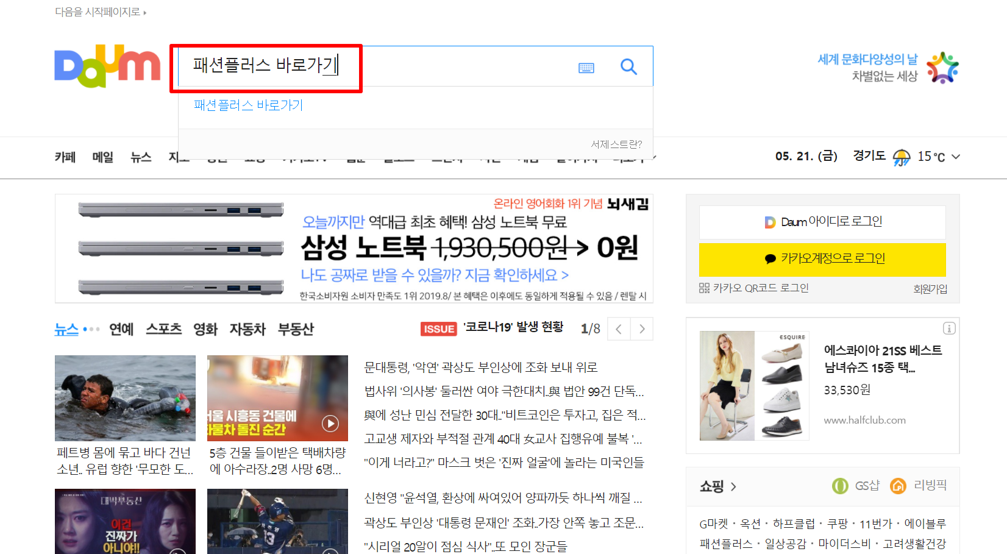The height and width of the screenshot is (554, 1007).
Task: Open headline about 비트코인은 투자고
Action: (505, 415)
